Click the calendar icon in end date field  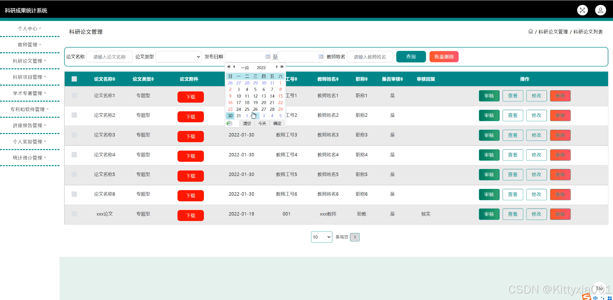[321, 57]
